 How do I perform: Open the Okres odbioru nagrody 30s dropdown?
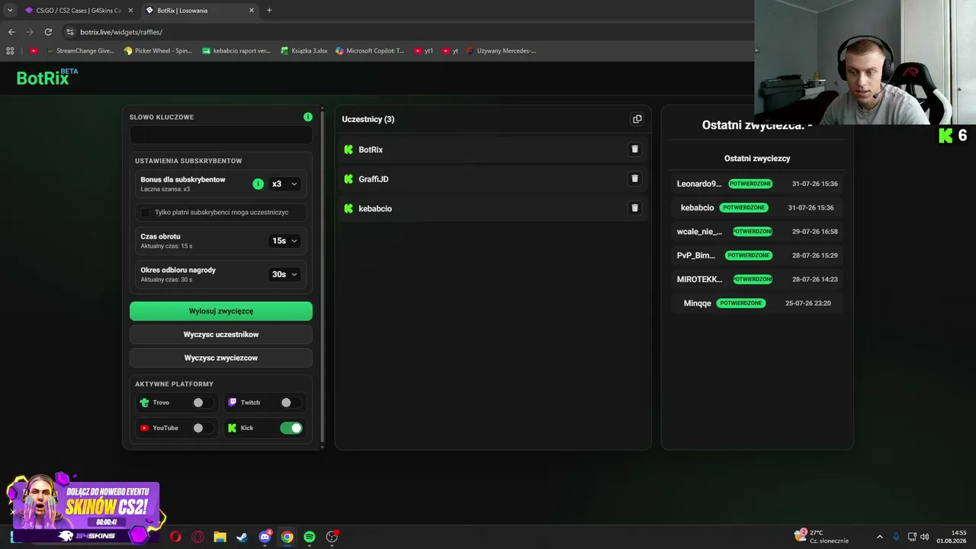pyautogui.click(x=284, y=274)
